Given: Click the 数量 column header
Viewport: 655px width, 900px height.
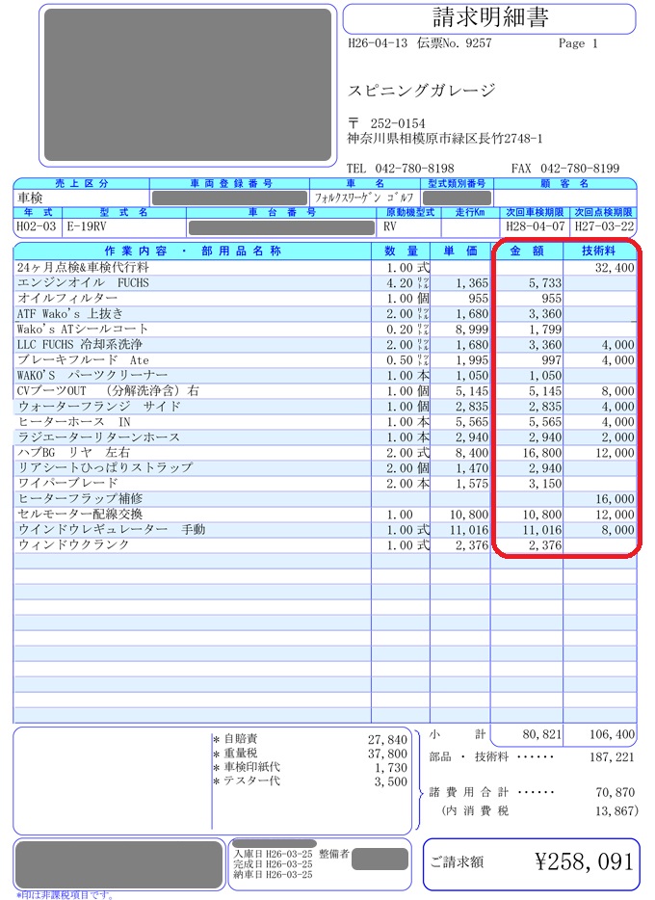Looking at the screenshot, I should pos(401,251).
